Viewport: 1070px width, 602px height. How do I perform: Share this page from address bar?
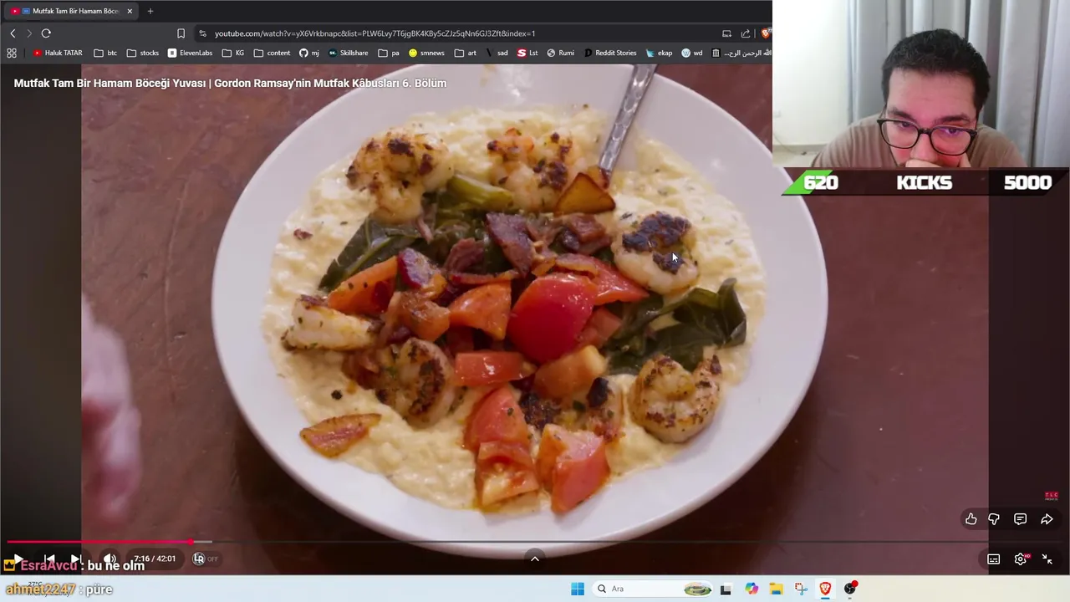click(x=746, y=33)
